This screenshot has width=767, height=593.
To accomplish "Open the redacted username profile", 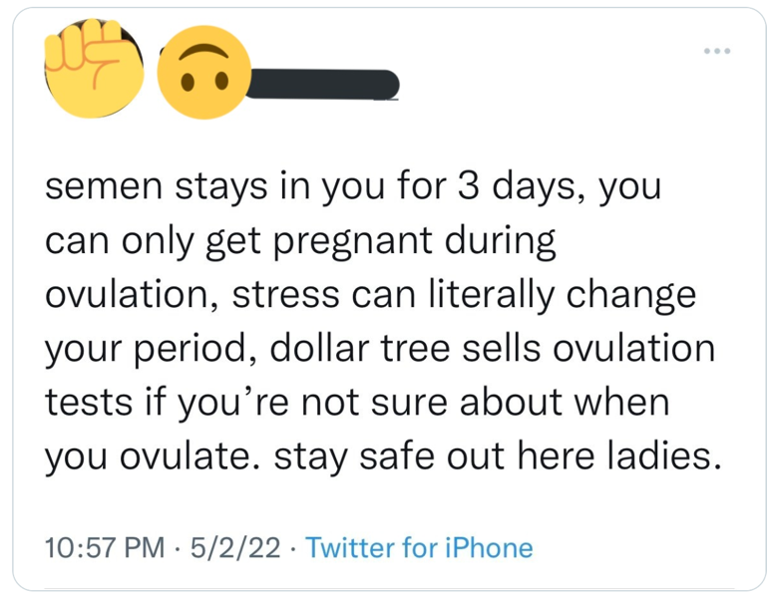I will [322, 86].
